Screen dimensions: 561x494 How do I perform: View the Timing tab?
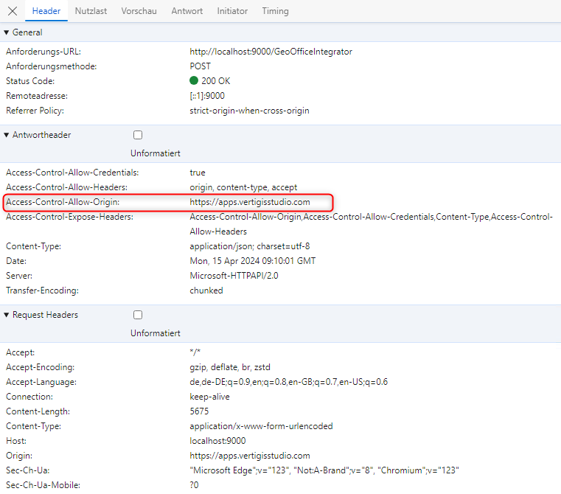[275, 11]
